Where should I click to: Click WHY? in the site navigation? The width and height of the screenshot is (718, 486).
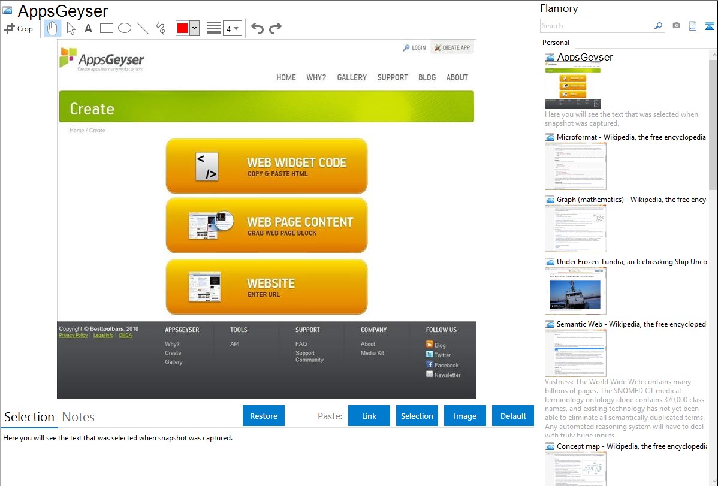click(x=316, y=77)
